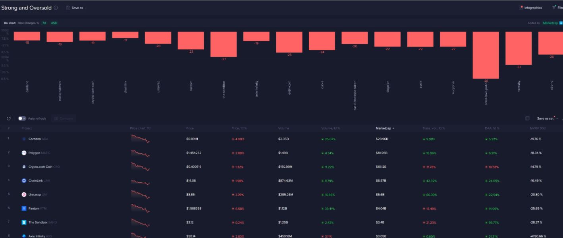Image resolution: width=563 pixels, height=238 pixels.
Task: Click Polygon volume value $1.49B
Action: (283, 153)
